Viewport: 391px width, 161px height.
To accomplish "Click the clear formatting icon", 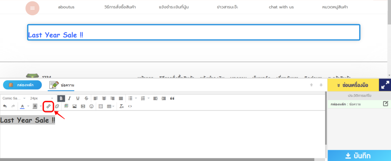I will 121,106.
